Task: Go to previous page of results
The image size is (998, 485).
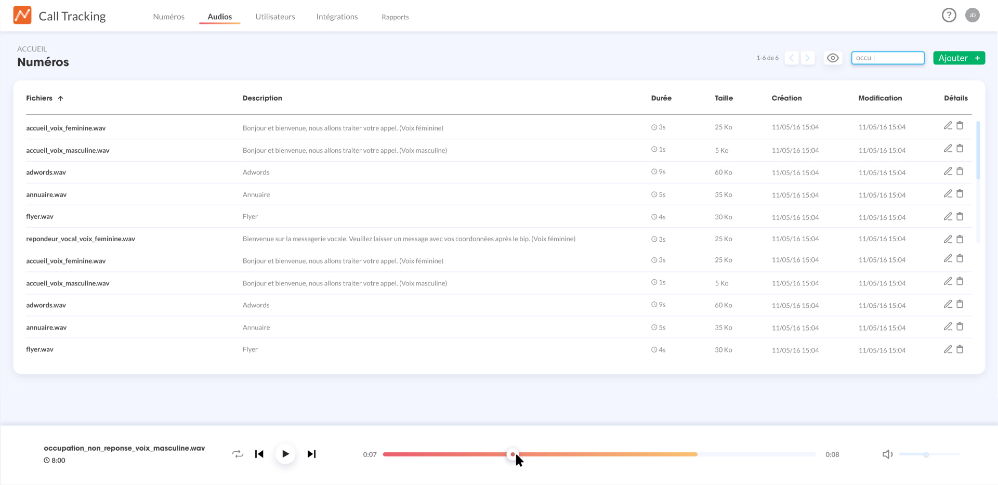Action: [x=792, y=58]
